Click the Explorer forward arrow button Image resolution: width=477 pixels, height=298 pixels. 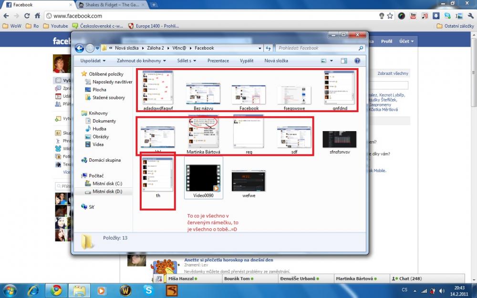[90, 48]
